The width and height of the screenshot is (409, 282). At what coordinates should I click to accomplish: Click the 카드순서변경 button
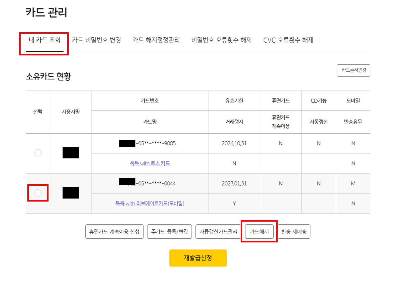353,70
